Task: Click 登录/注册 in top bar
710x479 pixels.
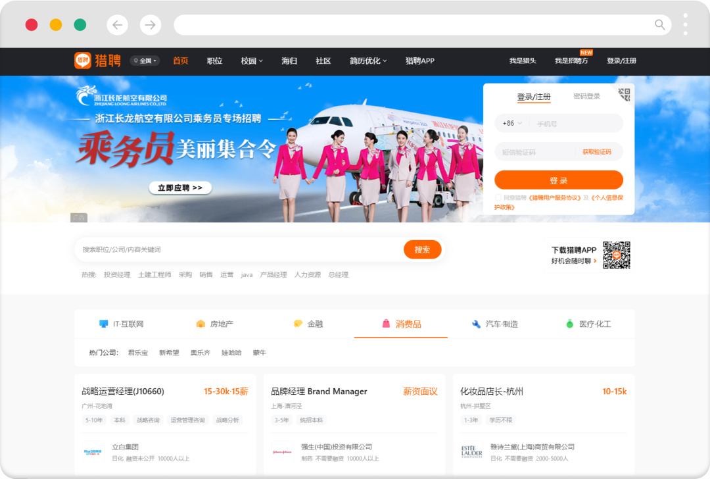Action: click(x=621, y=61)
